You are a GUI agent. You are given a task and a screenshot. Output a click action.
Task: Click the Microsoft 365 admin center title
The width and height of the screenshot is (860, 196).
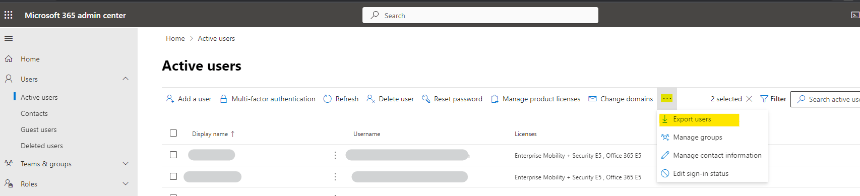click(75, 15)
